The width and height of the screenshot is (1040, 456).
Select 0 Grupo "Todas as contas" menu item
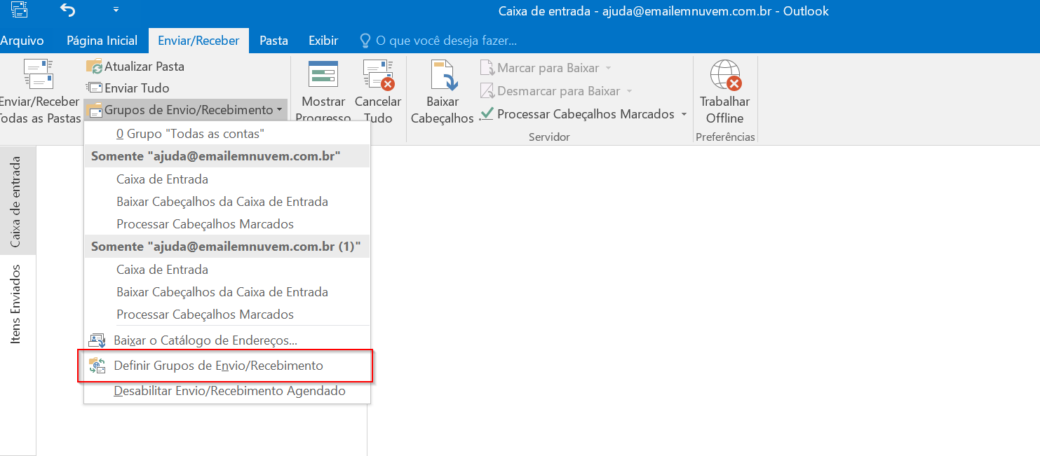pyautogui.click(x=227, y=133)
